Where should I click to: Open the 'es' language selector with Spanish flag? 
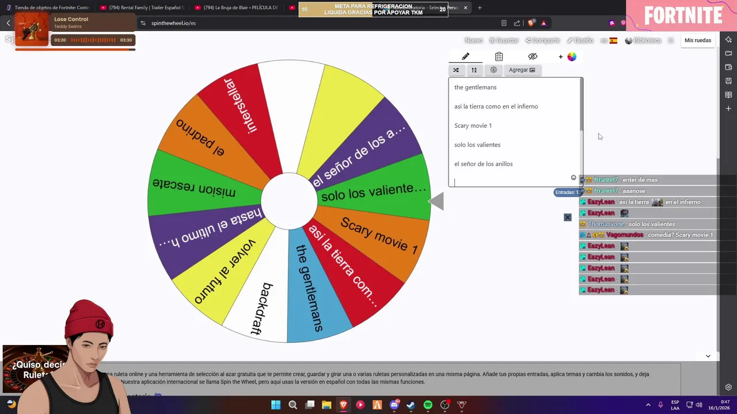pos(609,40)
